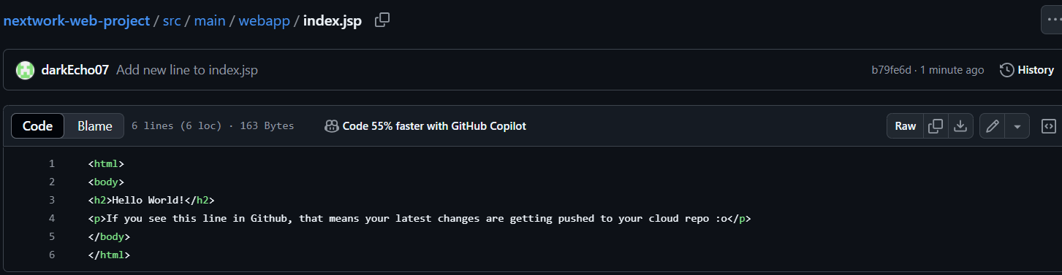This screenshot has height=275, width=1062.
Task: Open the three-dots more options menu
Action: point(1052,20)
